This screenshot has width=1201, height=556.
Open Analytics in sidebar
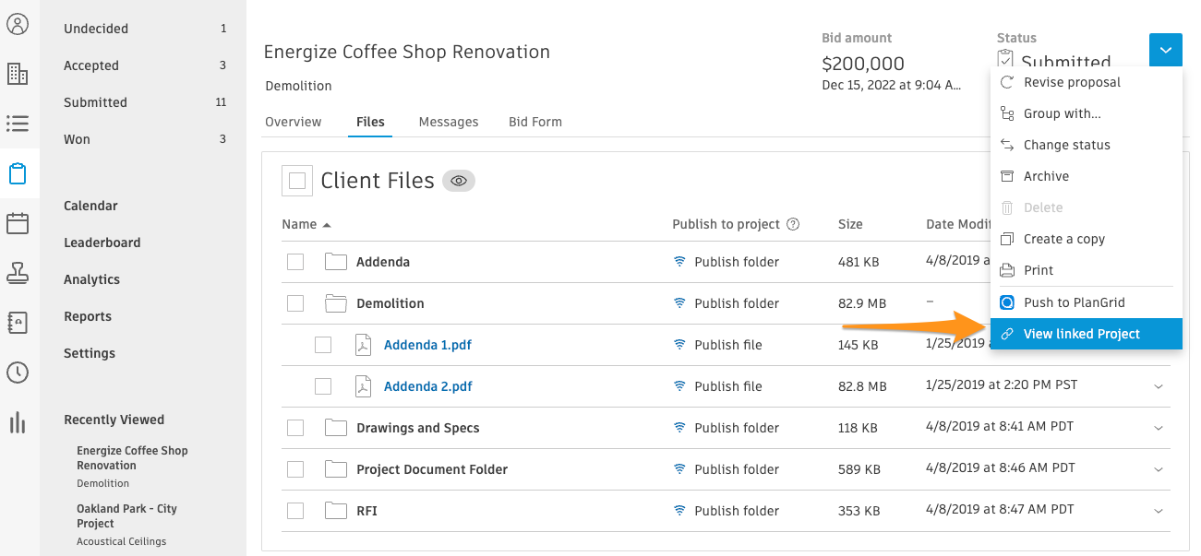pos(91,279)
